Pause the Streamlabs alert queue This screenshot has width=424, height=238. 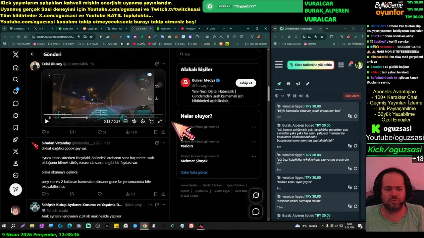click(295, 96)
